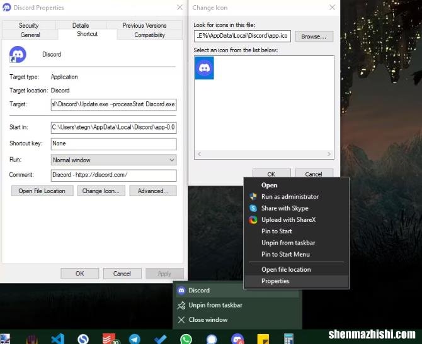This screenshot has width=422, height=344.
Task: Select Upload with ShareX
Action: [296, 220]
